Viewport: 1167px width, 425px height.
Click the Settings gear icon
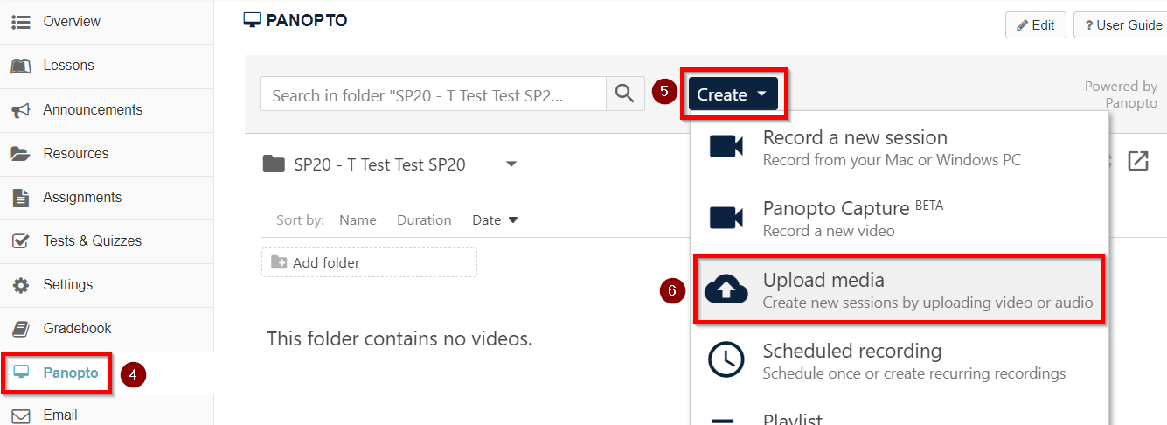click(x=21, y=285)
